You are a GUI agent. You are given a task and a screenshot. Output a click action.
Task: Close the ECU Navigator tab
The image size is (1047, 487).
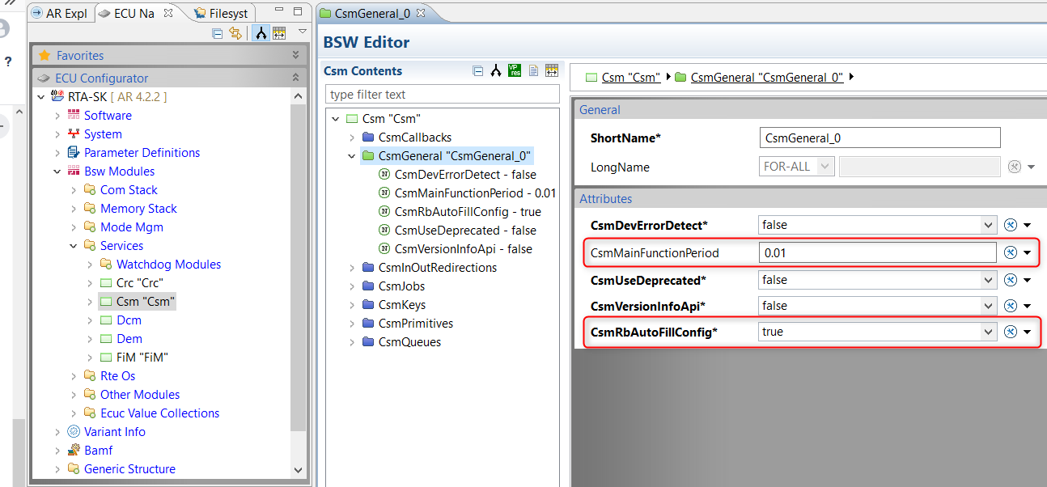click(x=168, y=13)
